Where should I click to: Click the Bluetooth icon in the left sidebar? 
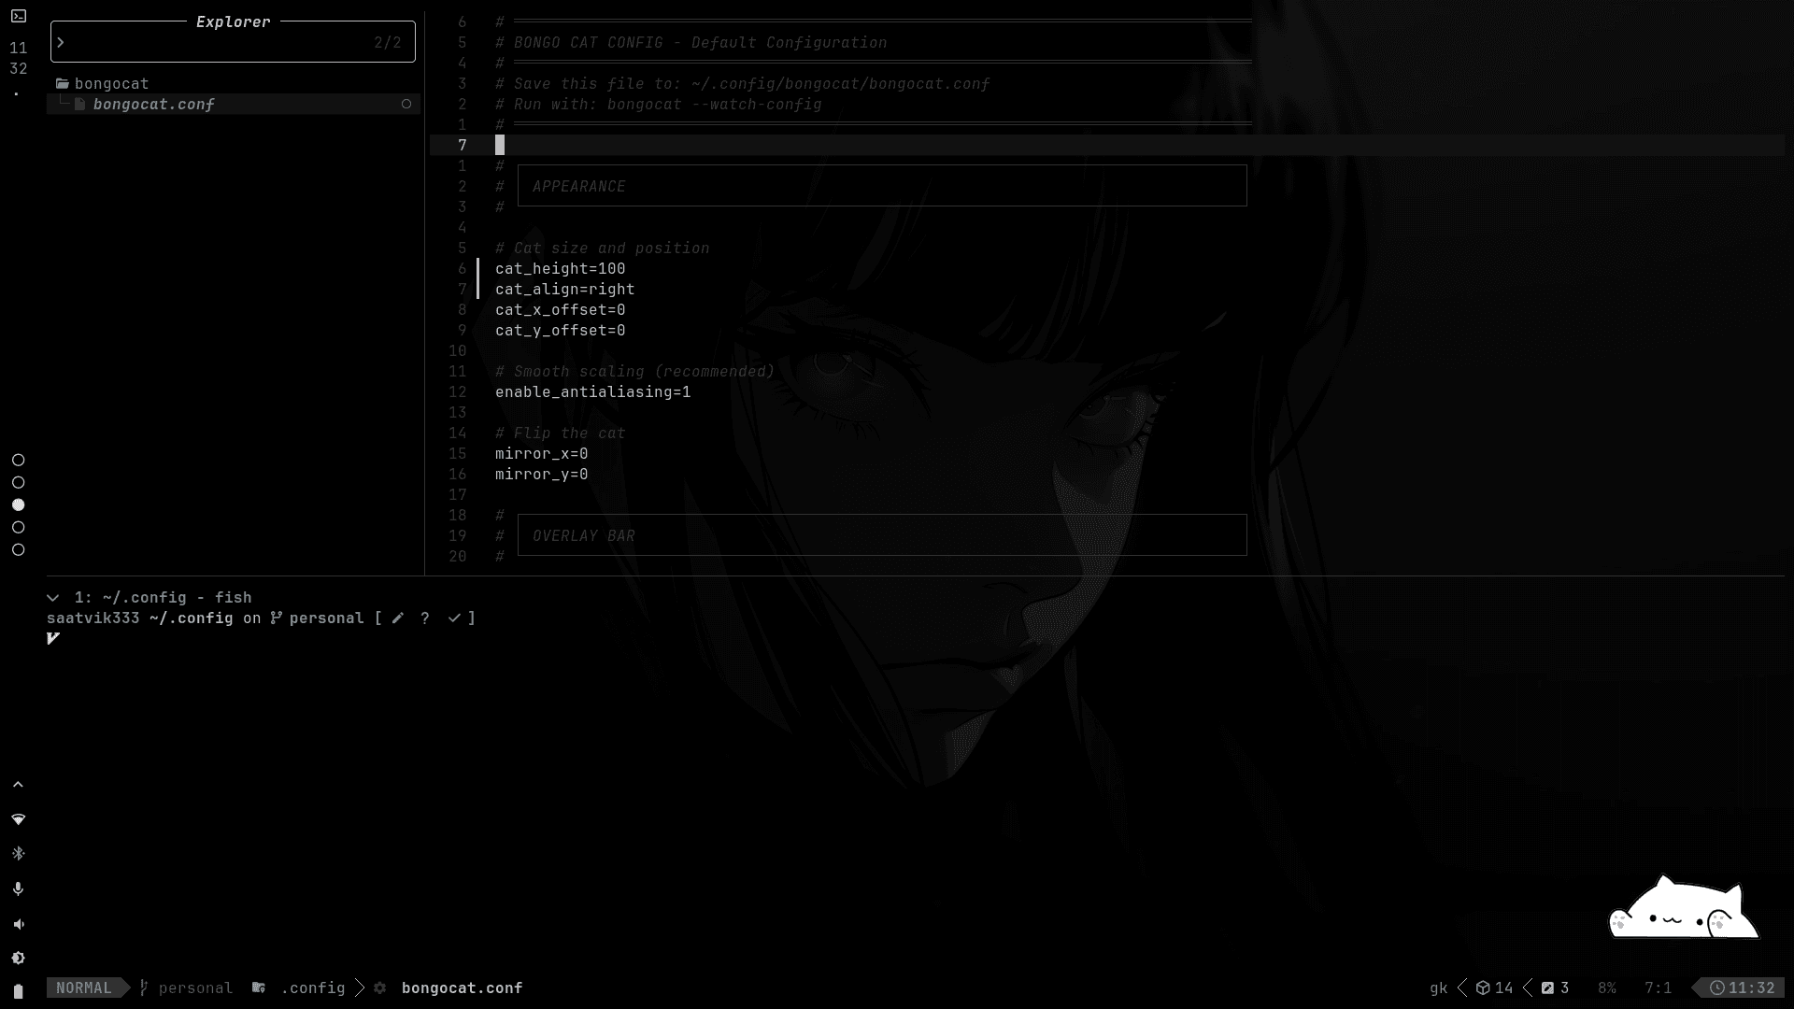(19, 852)
